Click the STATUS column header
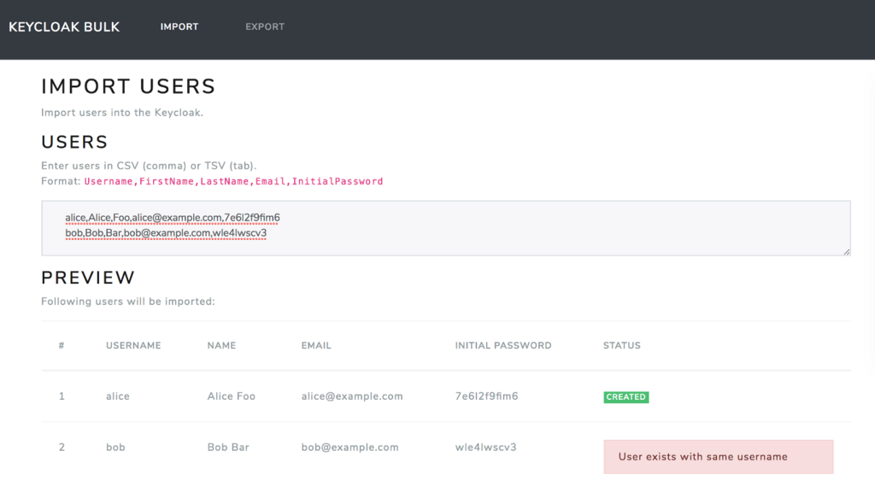Image resolution: width=875 pixels, height=486 pixels. [622, 345]
